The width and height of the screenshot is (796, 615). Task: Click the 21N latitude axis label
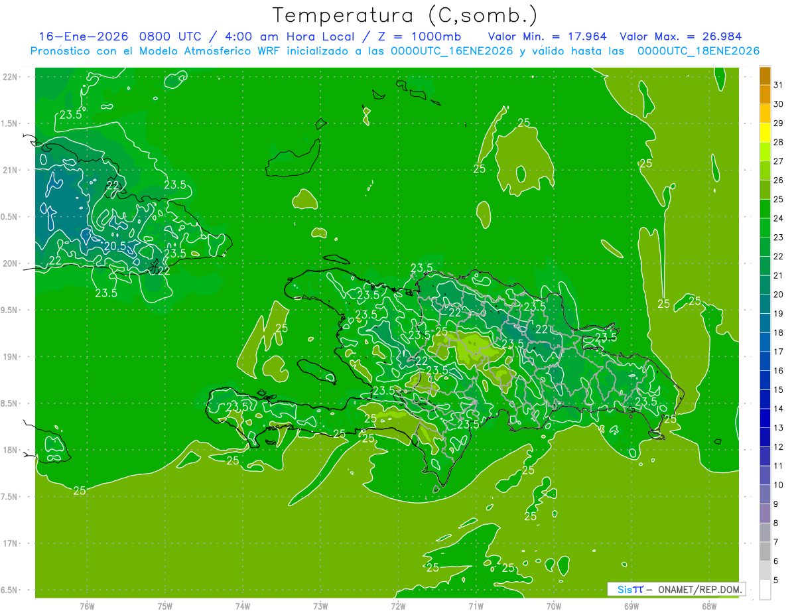point(9,170)
